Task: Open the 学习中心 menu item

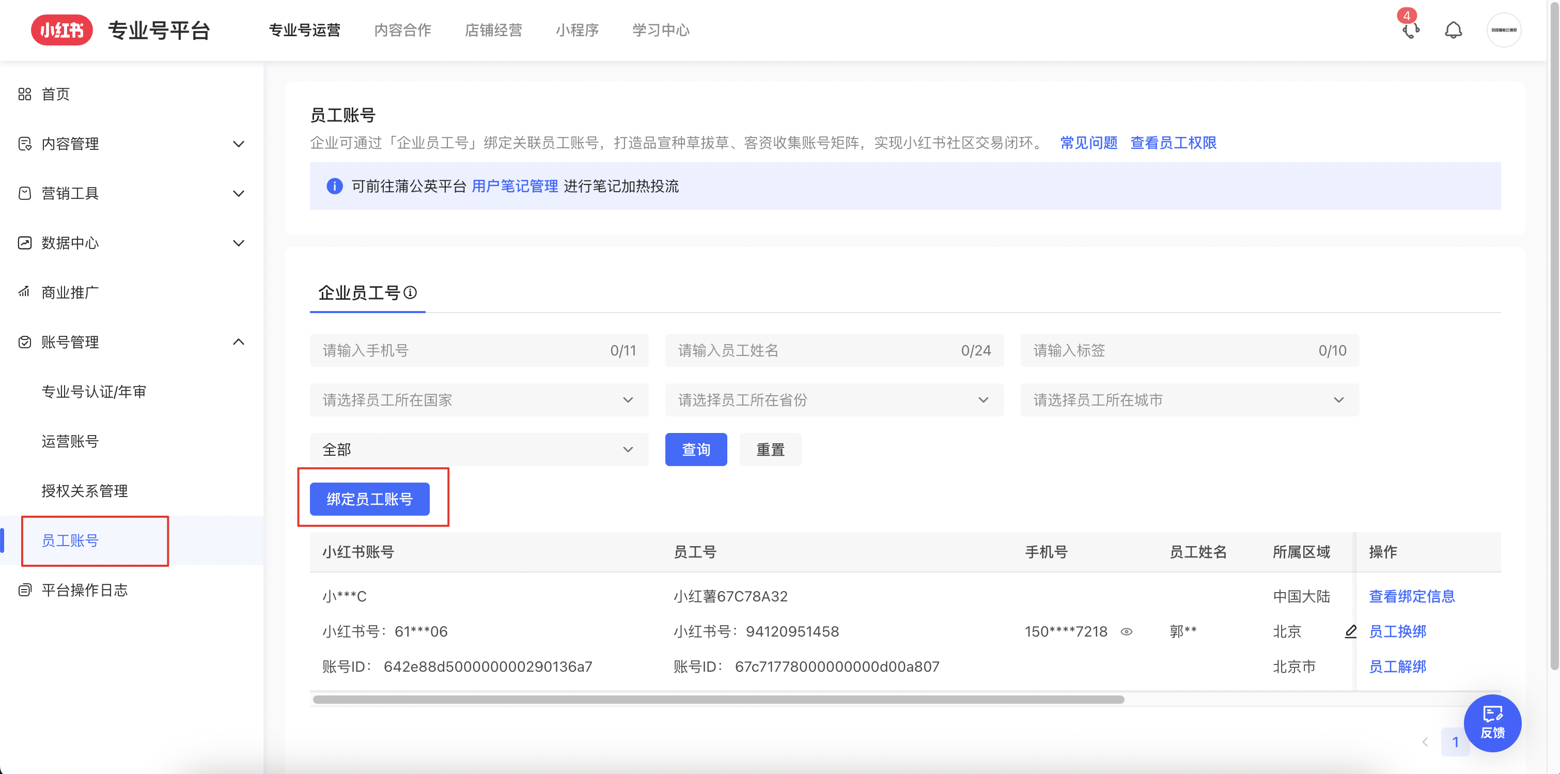Action: pos(660,29)
